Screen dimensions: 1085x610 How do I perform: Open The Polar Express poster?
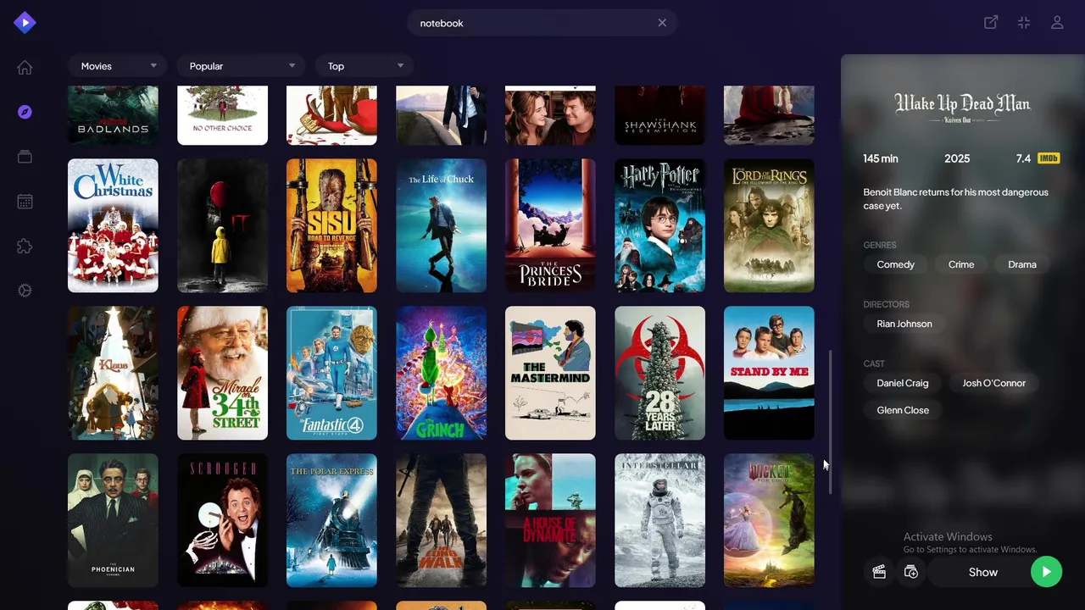coord(331,520)
